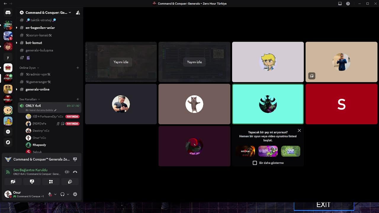The height and width of the screenshot is (213, 379).
Task: Click the Ses Bağlantısı signal strength icon
Action: (x=8, y=172)
